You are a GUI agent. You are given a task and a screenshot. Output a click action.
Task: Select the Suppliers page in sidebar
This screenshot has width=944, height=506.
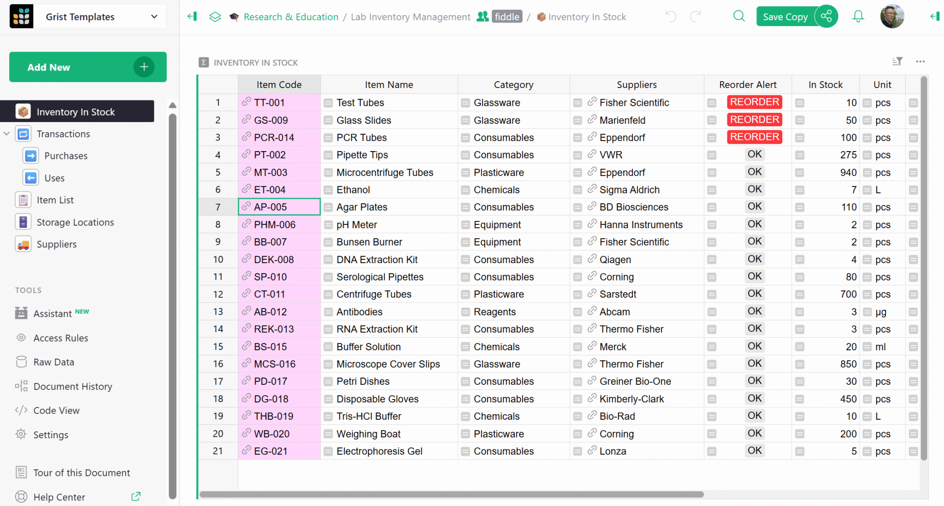tap(56, 244)
